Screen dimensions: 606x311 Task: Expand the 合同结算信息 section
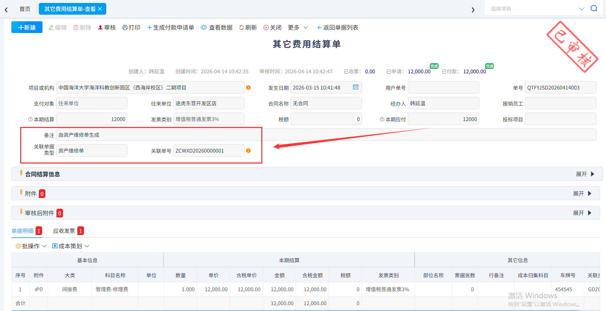point(585,174)
